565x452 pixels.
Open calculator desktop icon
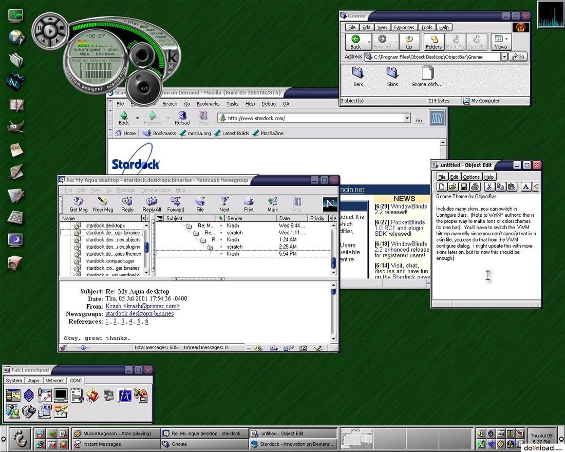tap(15, 217)
